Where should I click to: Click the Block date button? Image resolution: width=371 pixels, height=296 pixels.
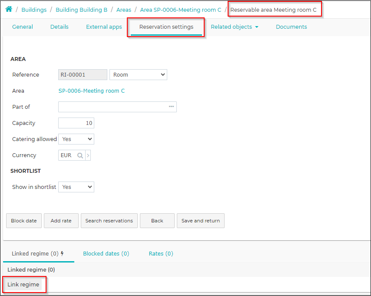pyautogui.click(x=24, y=221)
